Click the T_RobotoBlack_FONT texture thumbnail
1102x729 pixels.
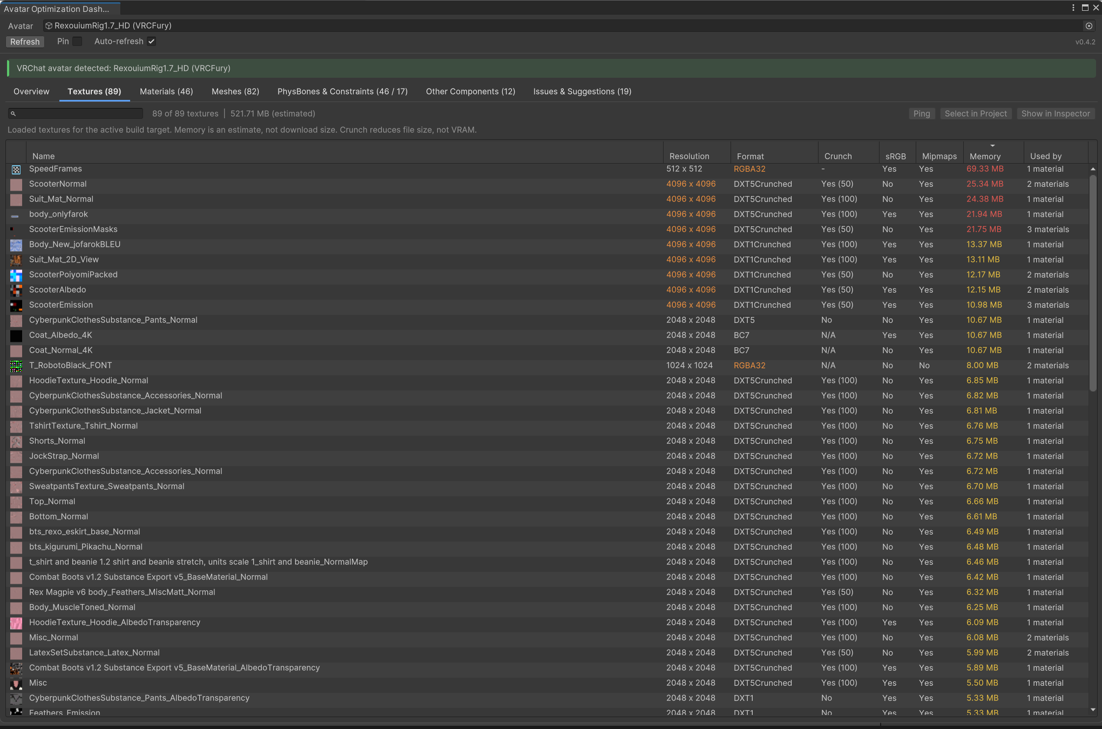[16, 366]
